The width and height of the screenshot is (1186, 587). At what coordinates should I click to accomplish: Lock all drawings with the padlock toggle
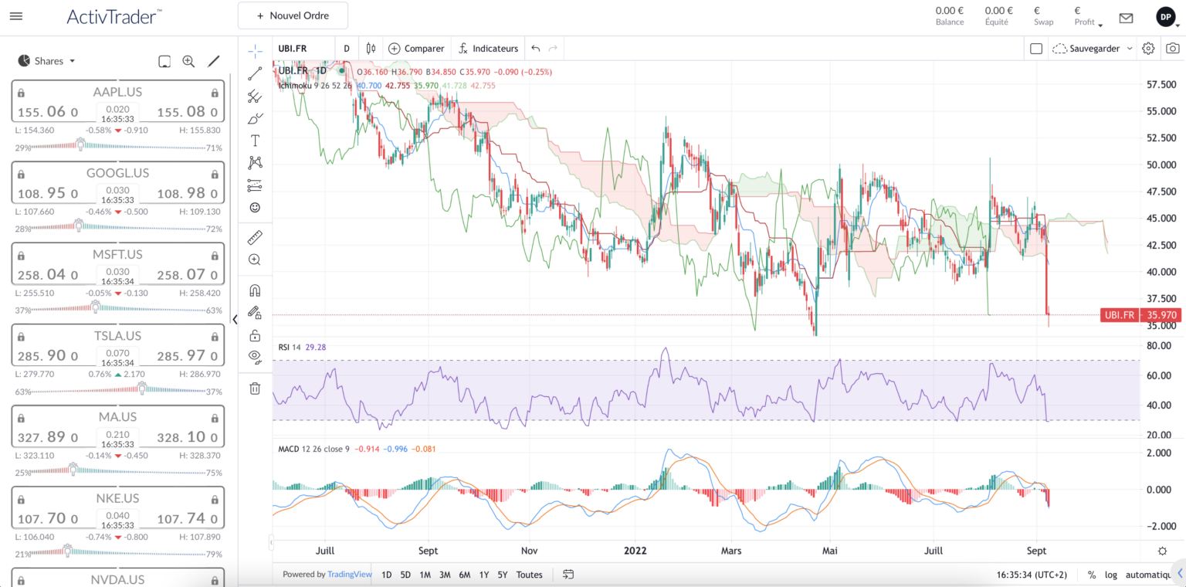point(255,334)
